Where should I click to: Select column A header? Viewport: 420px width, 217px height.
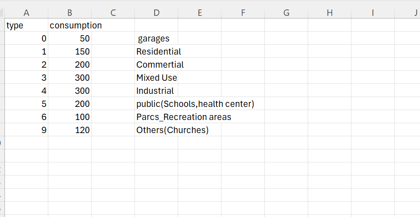26,13
